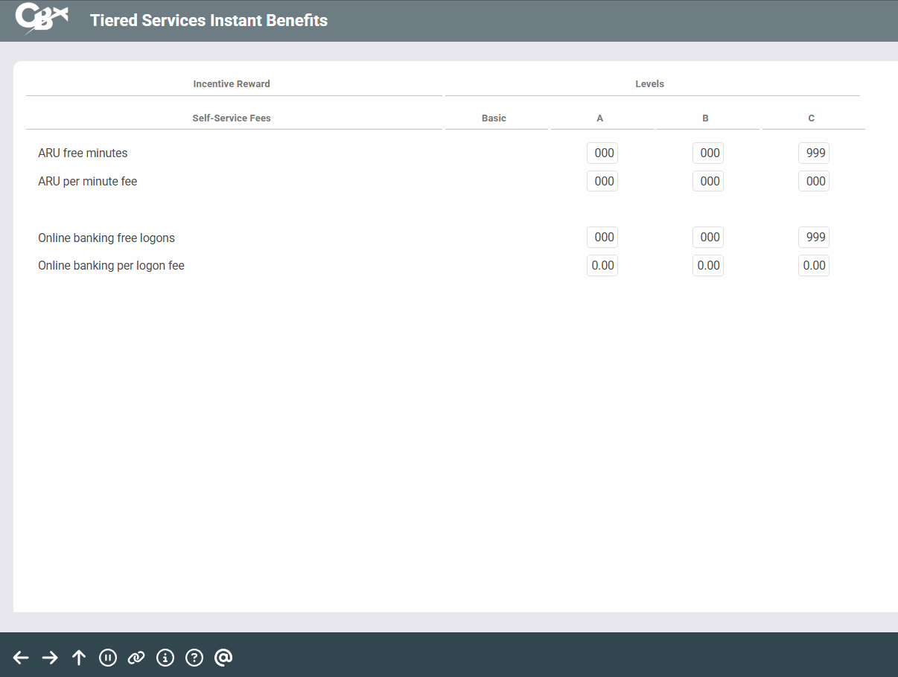
Task: Click the @ symbol icon
Action: 223,657
